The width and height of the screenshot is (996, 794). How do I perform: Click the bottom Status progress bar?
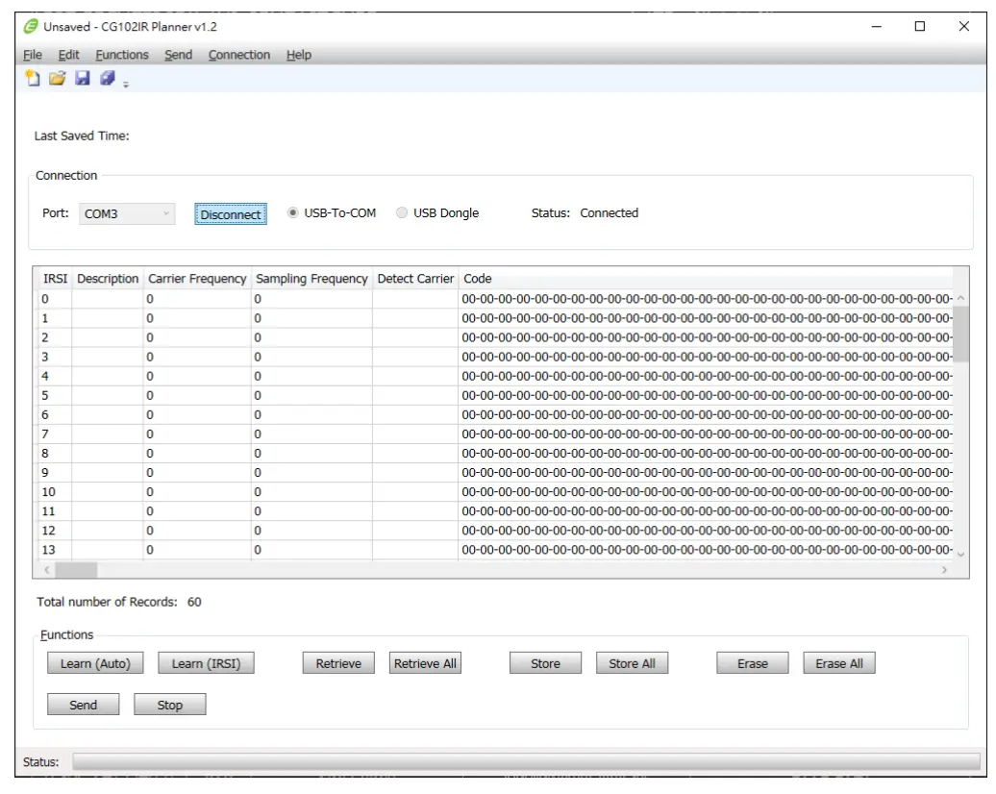pyautogui.click(x=526, y=761)
